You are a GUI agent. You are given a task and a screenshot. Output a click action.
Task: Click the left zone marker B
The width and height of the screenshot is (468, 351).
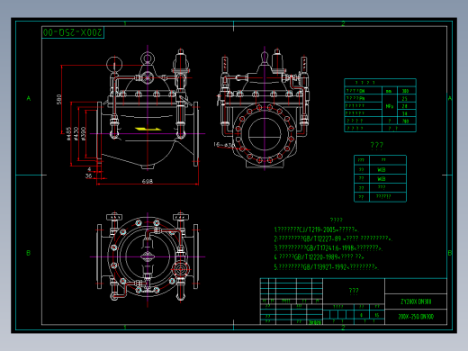(x=29, y=253)
